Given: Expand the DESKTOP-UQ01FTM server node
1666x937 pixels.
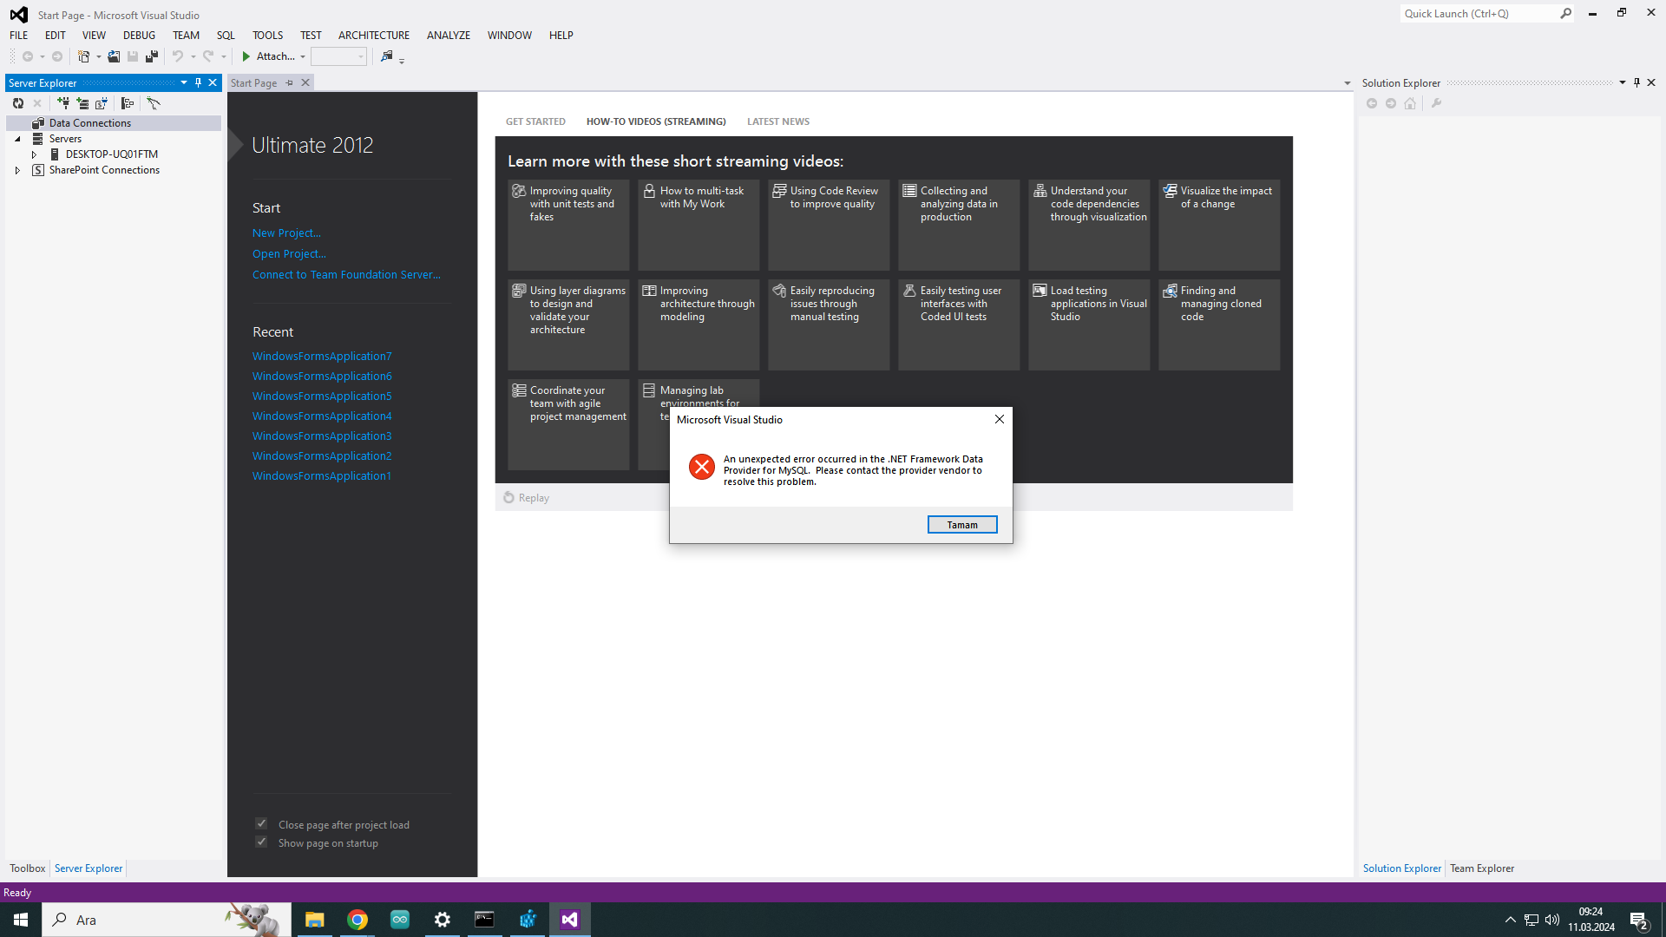Looking at the screenshot, I should pos(34,154).
